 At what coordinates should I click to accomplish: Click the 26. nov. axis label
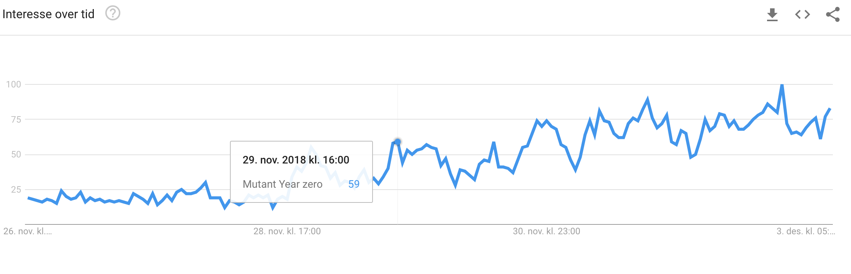(x=28, y=231)
